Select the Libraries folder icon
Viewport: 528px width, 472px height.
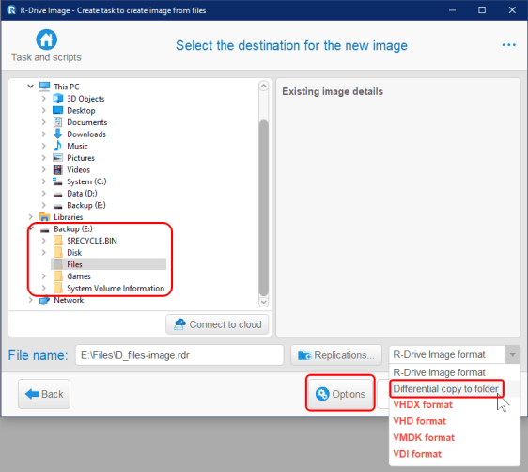pos(45,216)
